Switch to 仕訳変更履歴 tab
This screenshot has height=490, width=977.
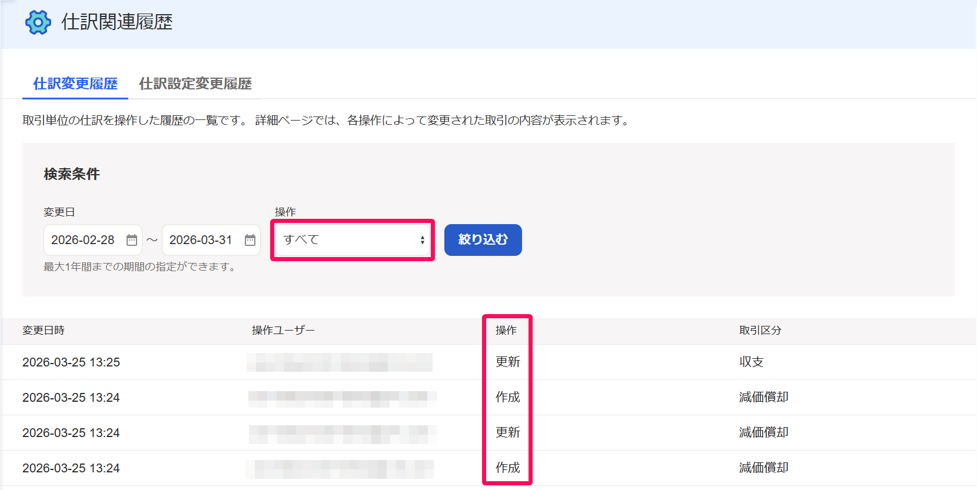[x=75, y=84]
